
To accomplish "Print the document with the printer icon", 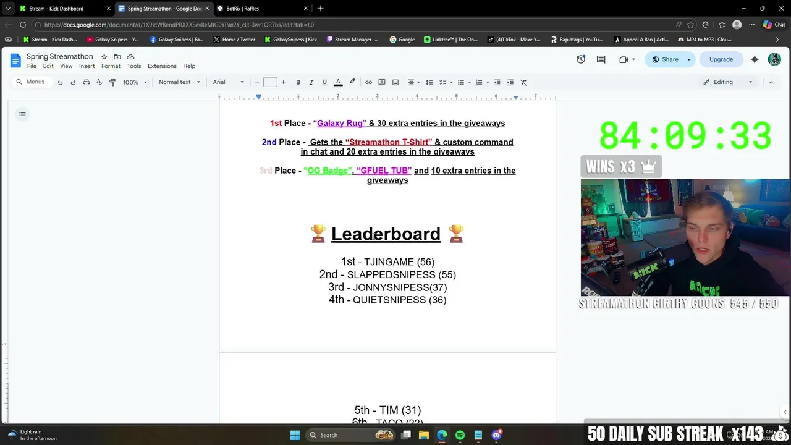I will click(x=86, y=82).
